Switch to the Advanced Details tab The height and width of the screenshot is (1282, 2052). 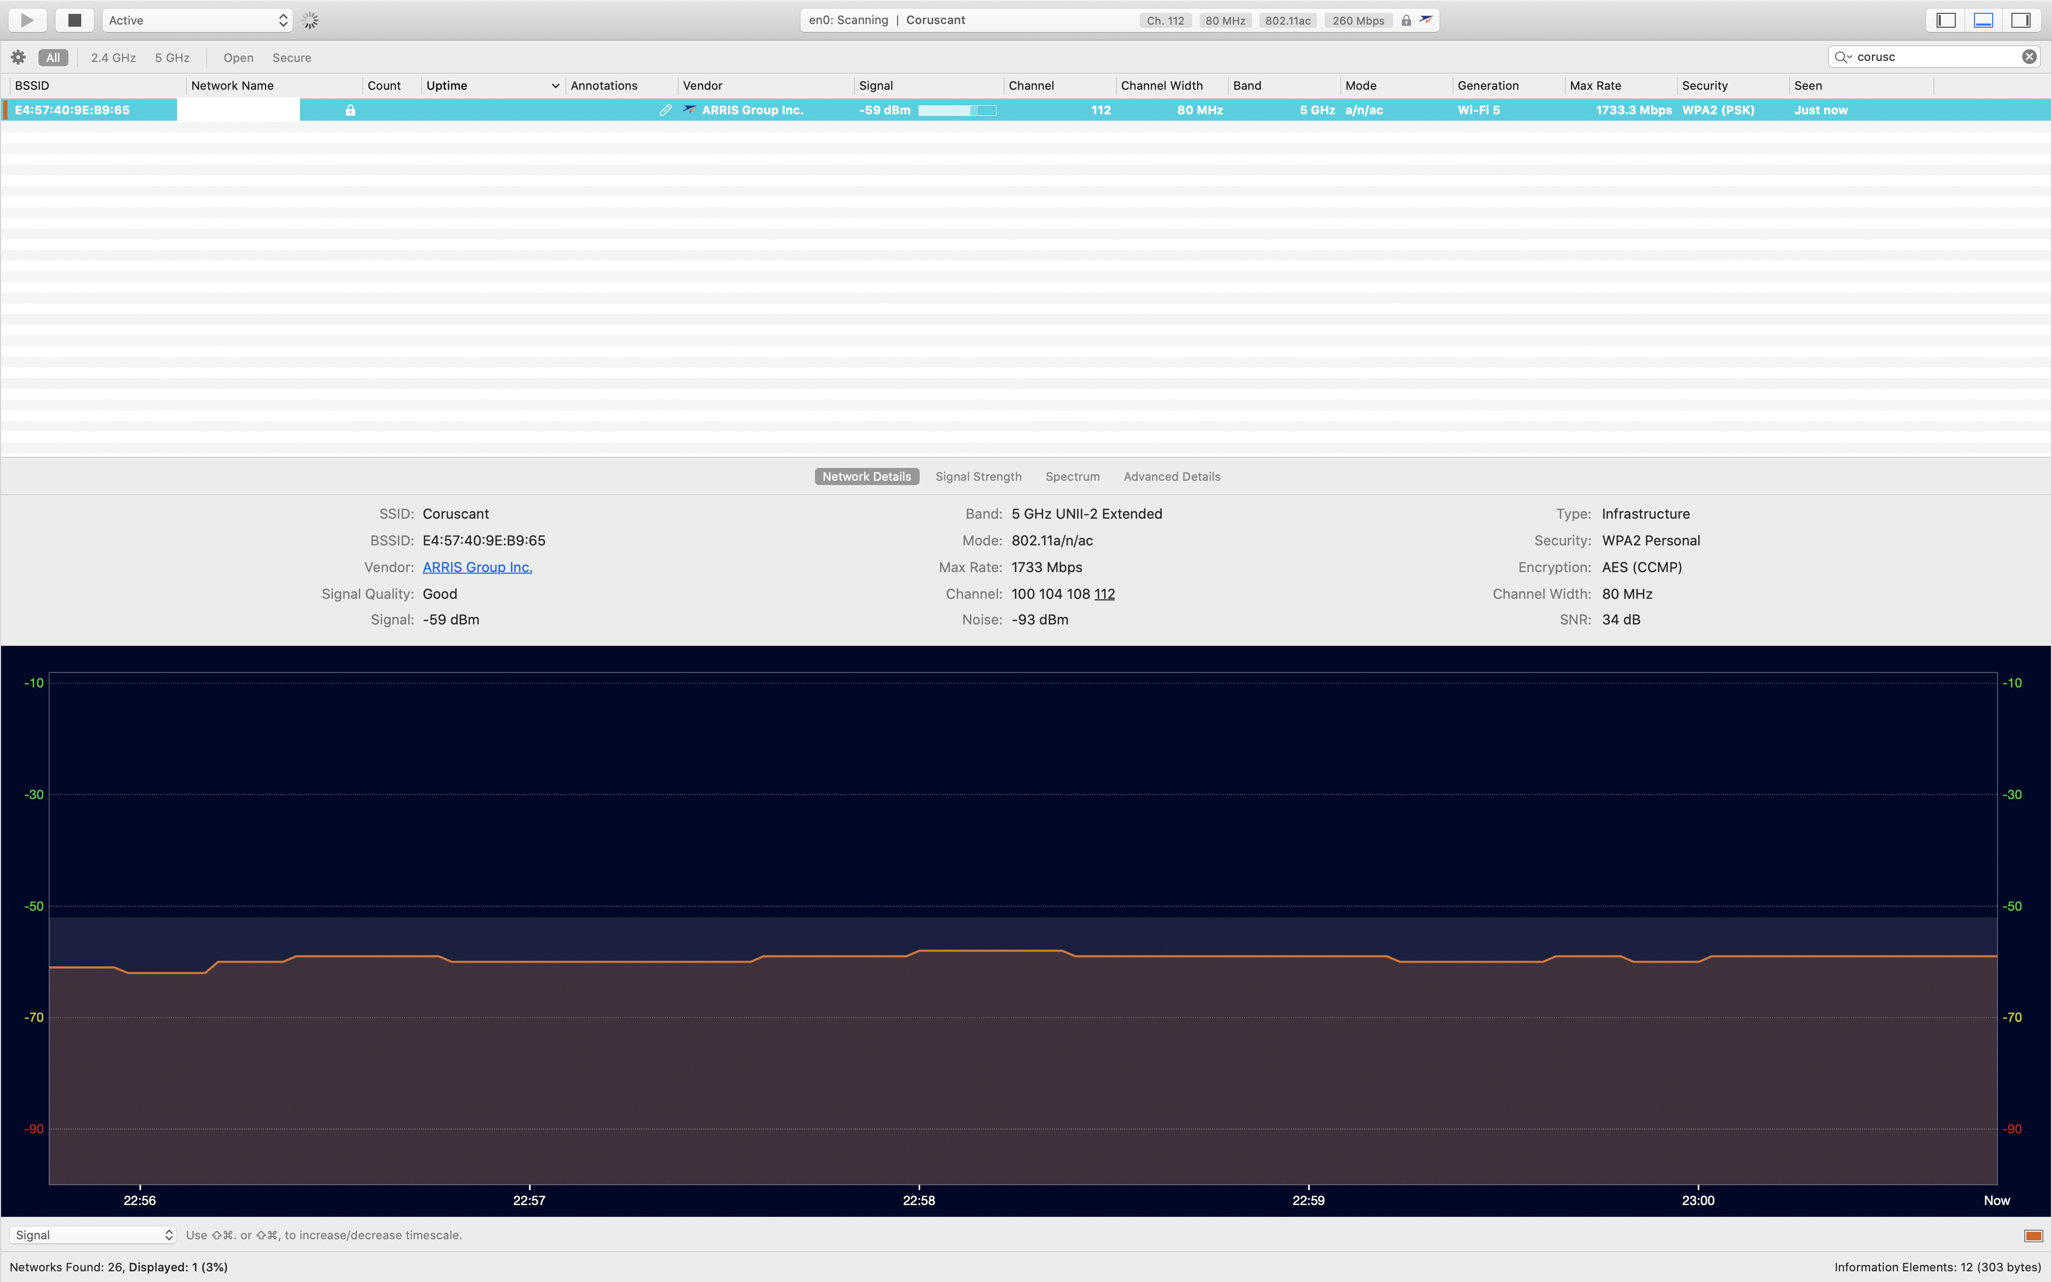tap(1171, 476)
